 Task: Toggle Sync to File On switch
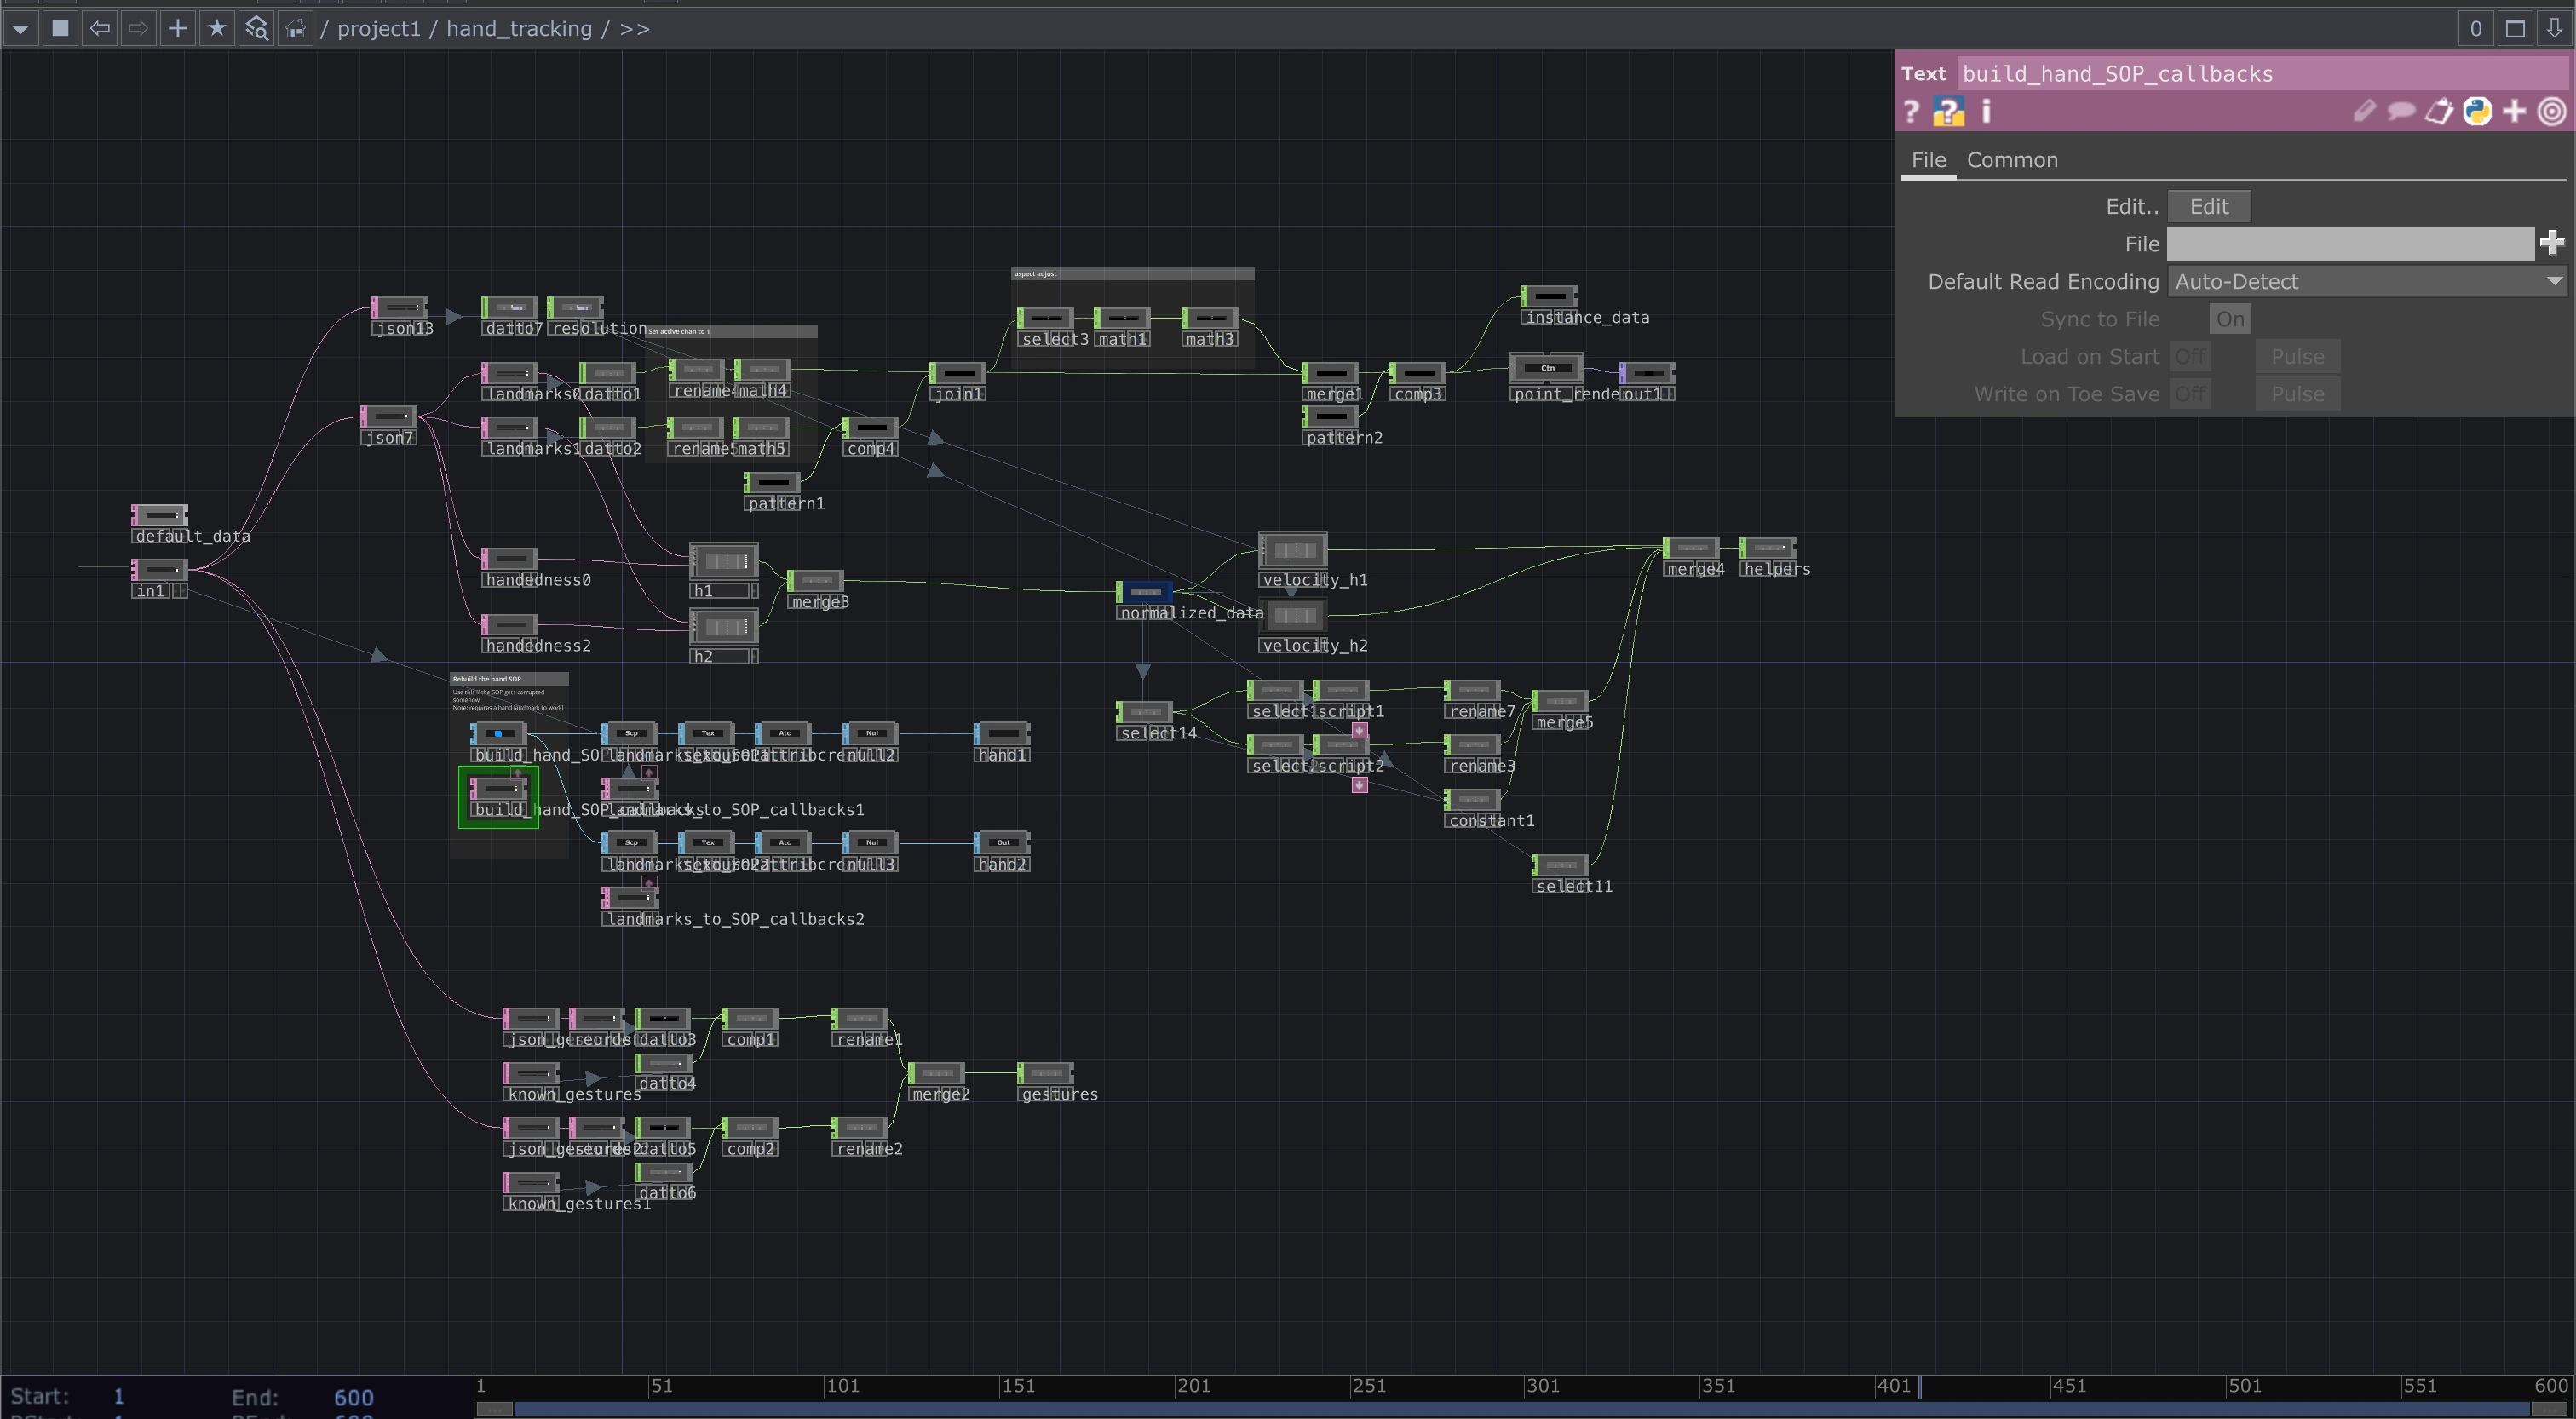[x=2229, y=319]
